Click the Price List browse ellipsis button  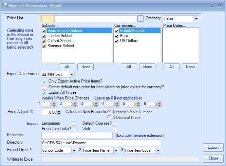[140, 19]
